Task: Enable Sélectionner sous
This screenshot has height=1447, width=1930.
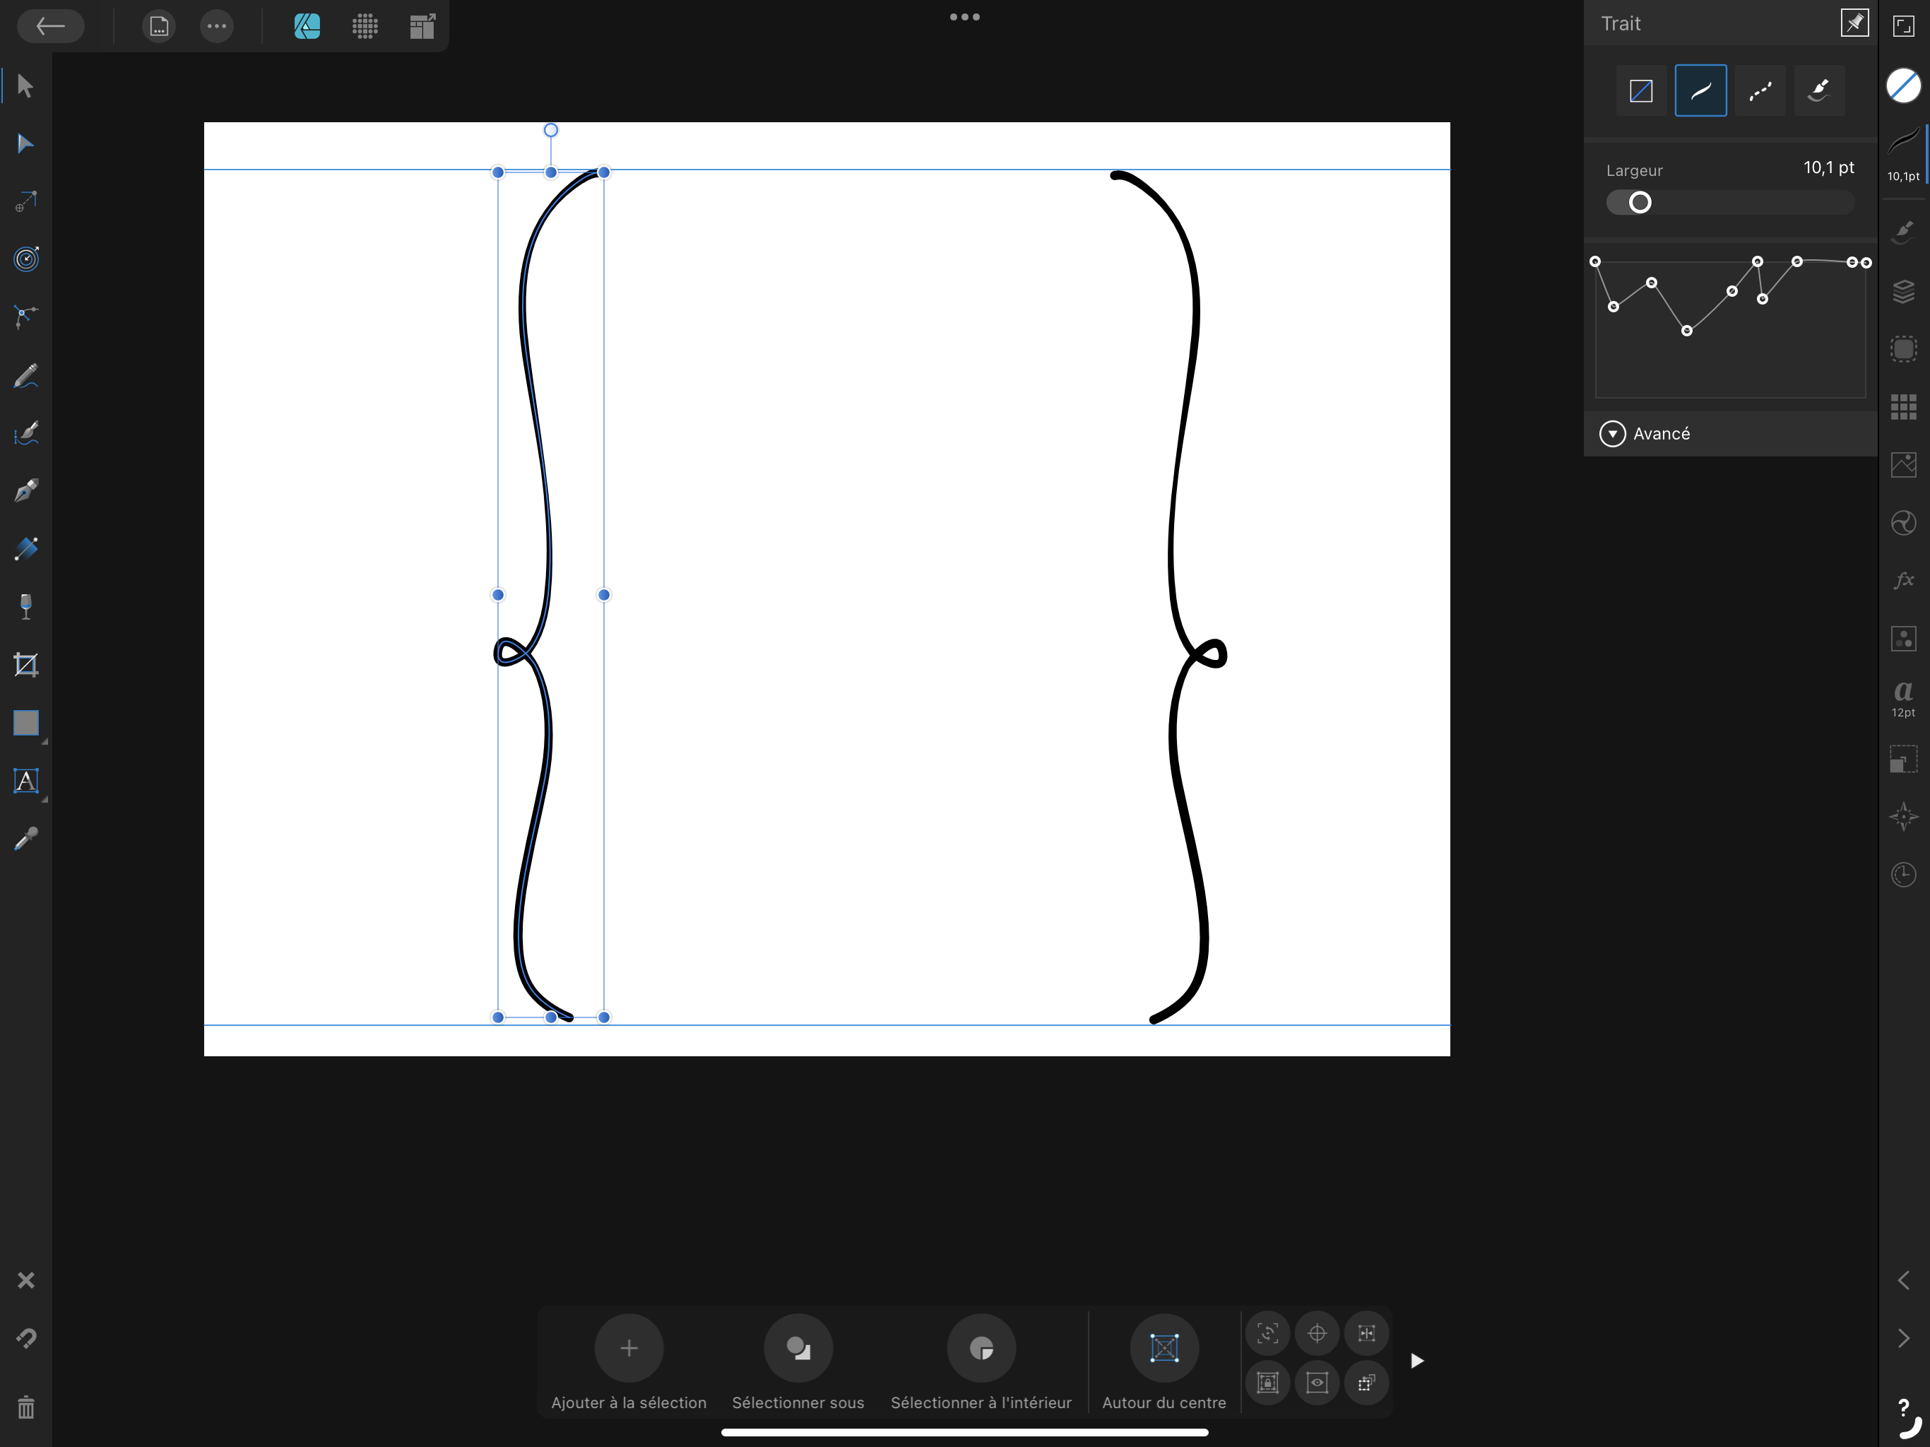Action: pos(798,1348)
